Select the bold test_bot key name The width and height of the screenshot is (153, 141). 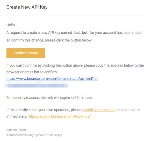tap(81, 33)
